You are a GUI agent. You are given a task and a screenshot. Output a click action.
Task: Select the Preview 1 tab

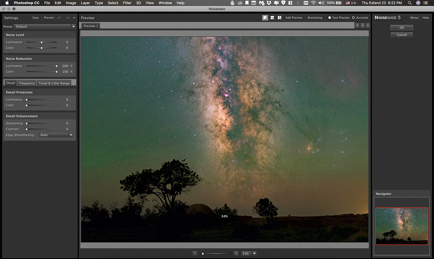coord(91,26)
